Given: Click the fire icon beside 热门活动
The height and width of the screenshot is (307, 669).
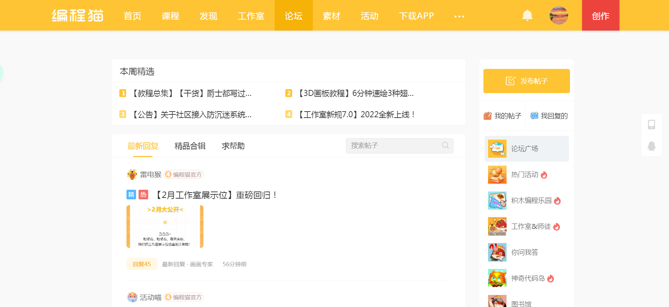Looking at the screenshot, I should click(544, 175).
